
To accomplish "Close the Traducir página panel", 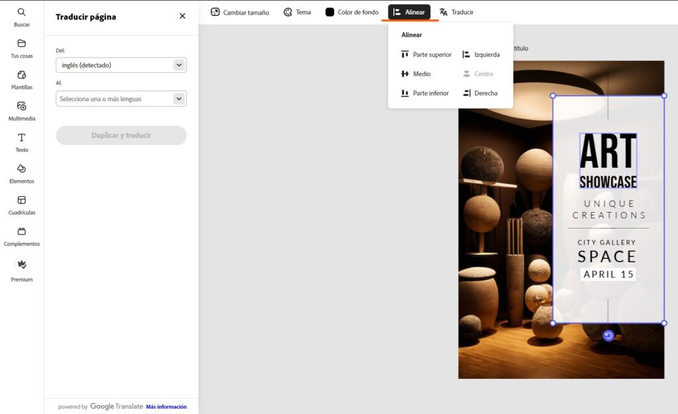I will [183, 16].
